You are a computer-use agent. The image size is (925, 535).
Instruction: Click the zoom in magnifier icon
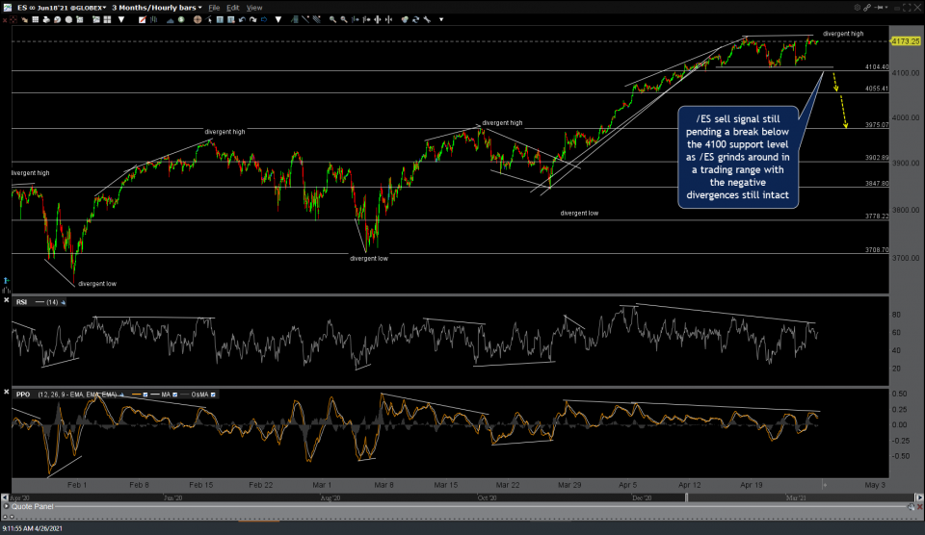[332, 19]
